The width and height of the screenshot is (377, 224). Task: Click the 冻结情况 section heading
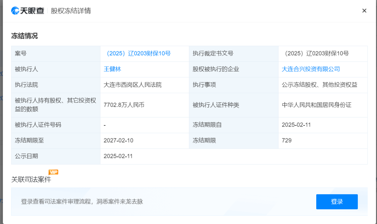(x=24, y=36)
